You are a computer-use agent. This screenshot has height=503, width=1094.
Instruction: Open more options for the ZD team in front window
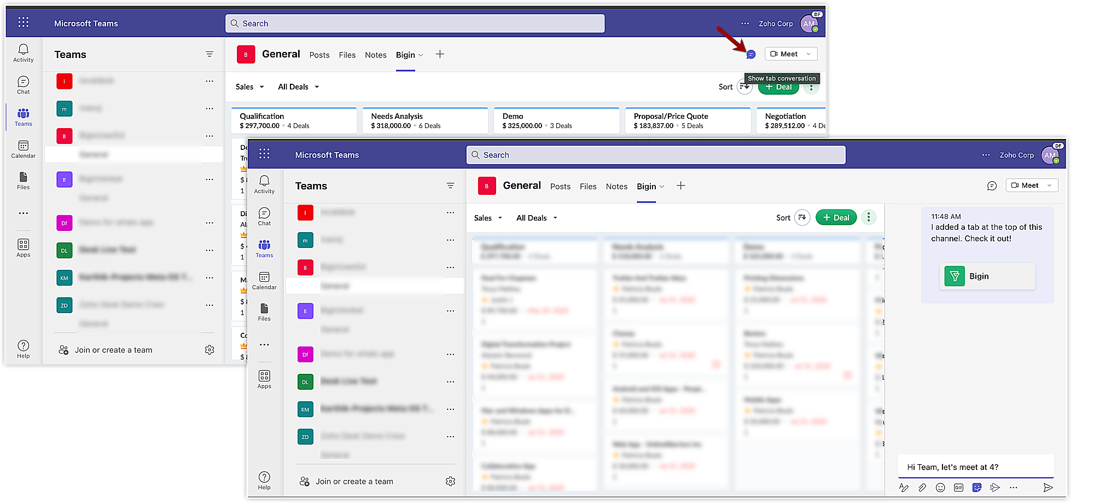(450, 436)
